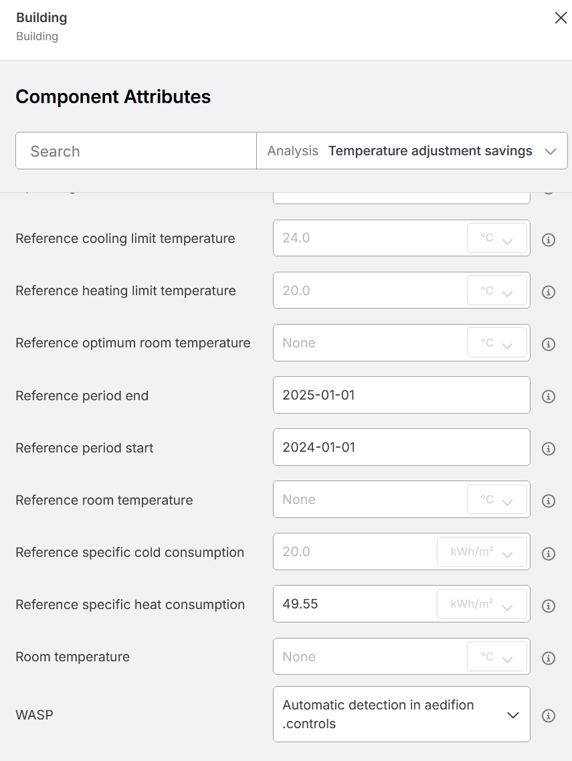Click the 49.55 heat consumption value field

click(354, 604)
